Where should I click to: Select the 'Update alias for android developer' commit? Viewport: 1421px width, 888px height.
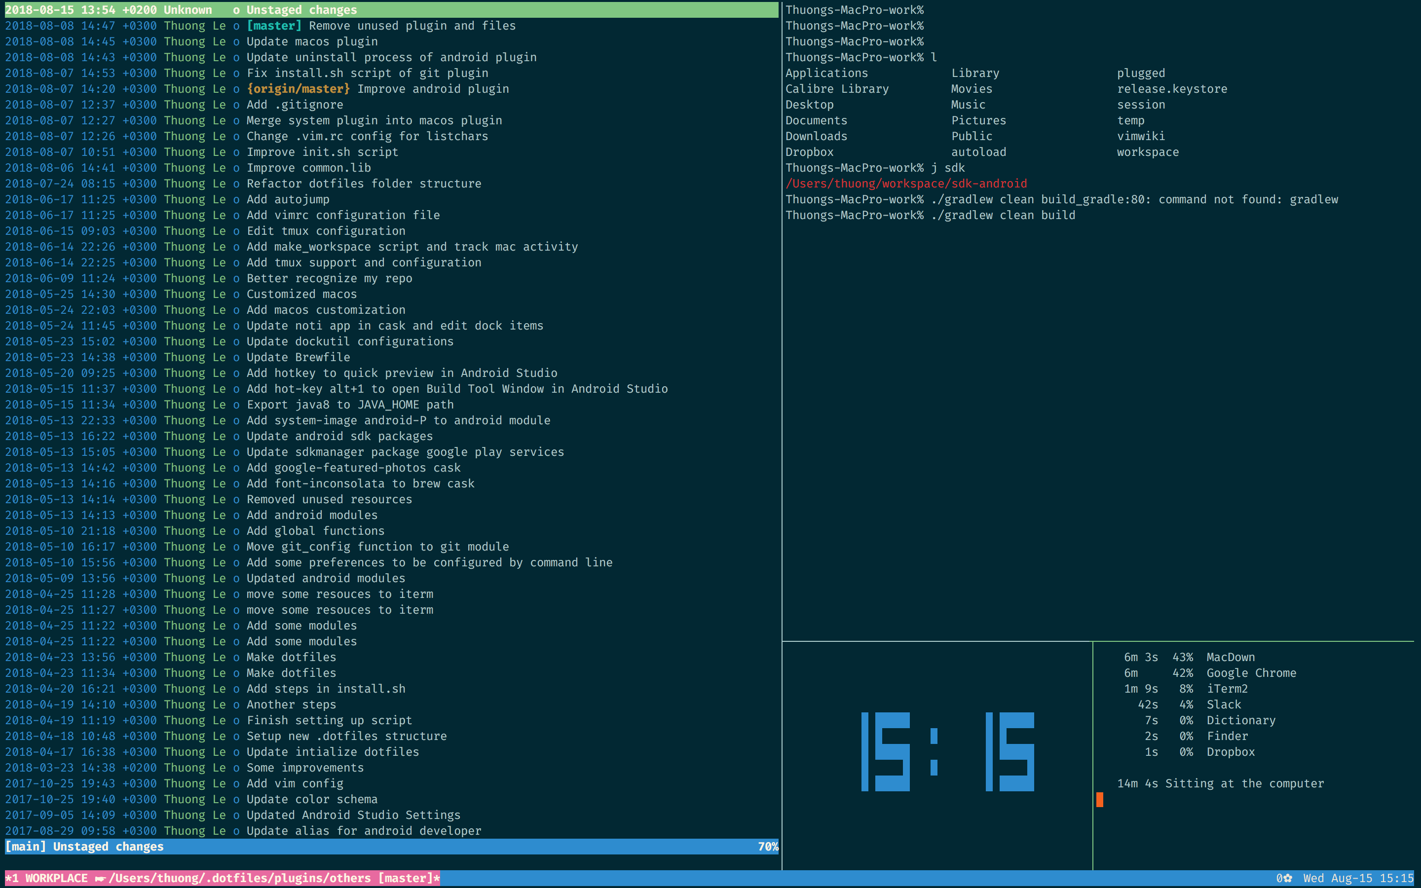click(364, 831)
